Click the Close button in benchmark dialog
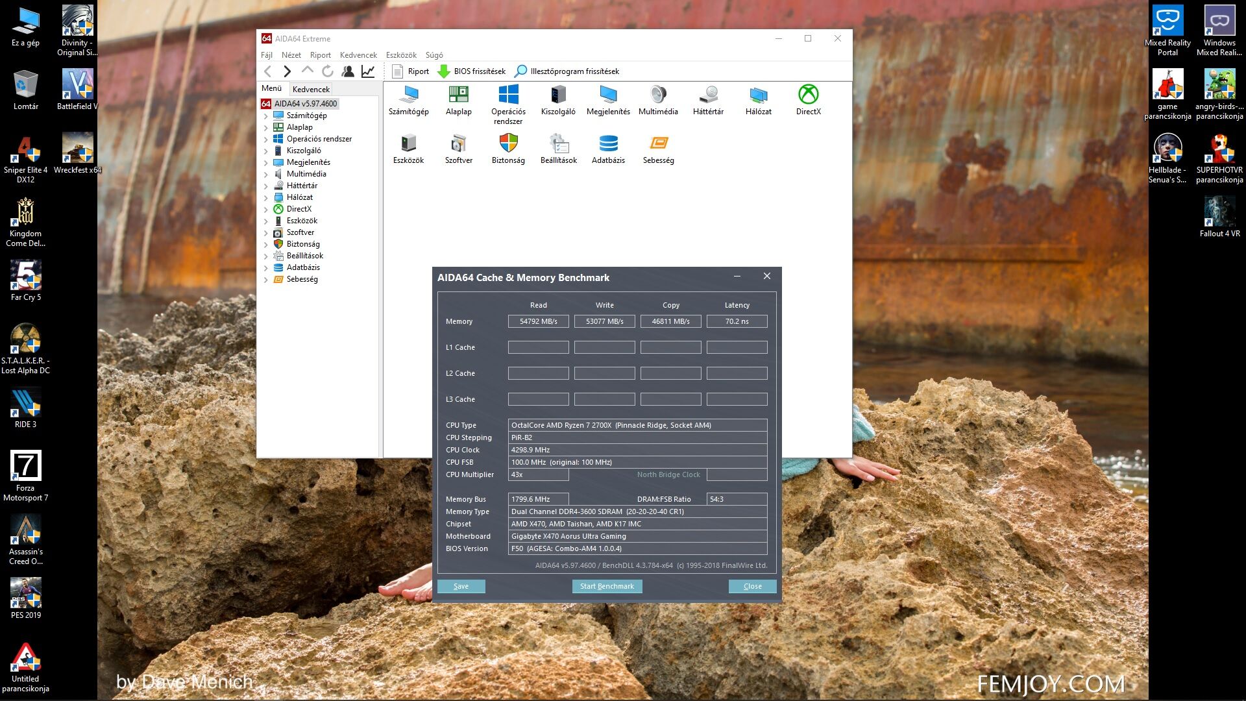This screenshot has width=1246, height=701. pyautogui.click(x=753, y=586)
